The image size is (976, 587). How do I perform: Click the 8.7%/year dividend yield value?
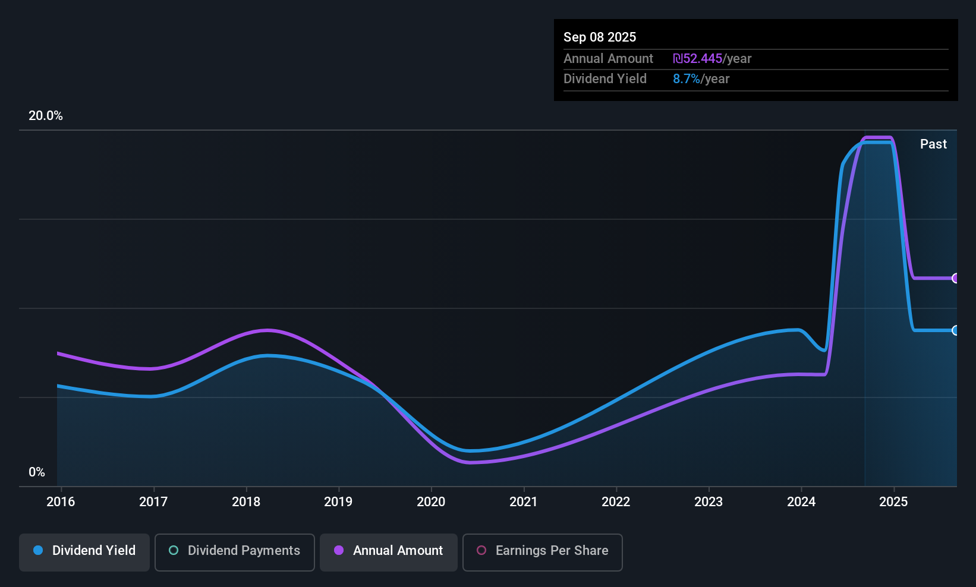701,79
